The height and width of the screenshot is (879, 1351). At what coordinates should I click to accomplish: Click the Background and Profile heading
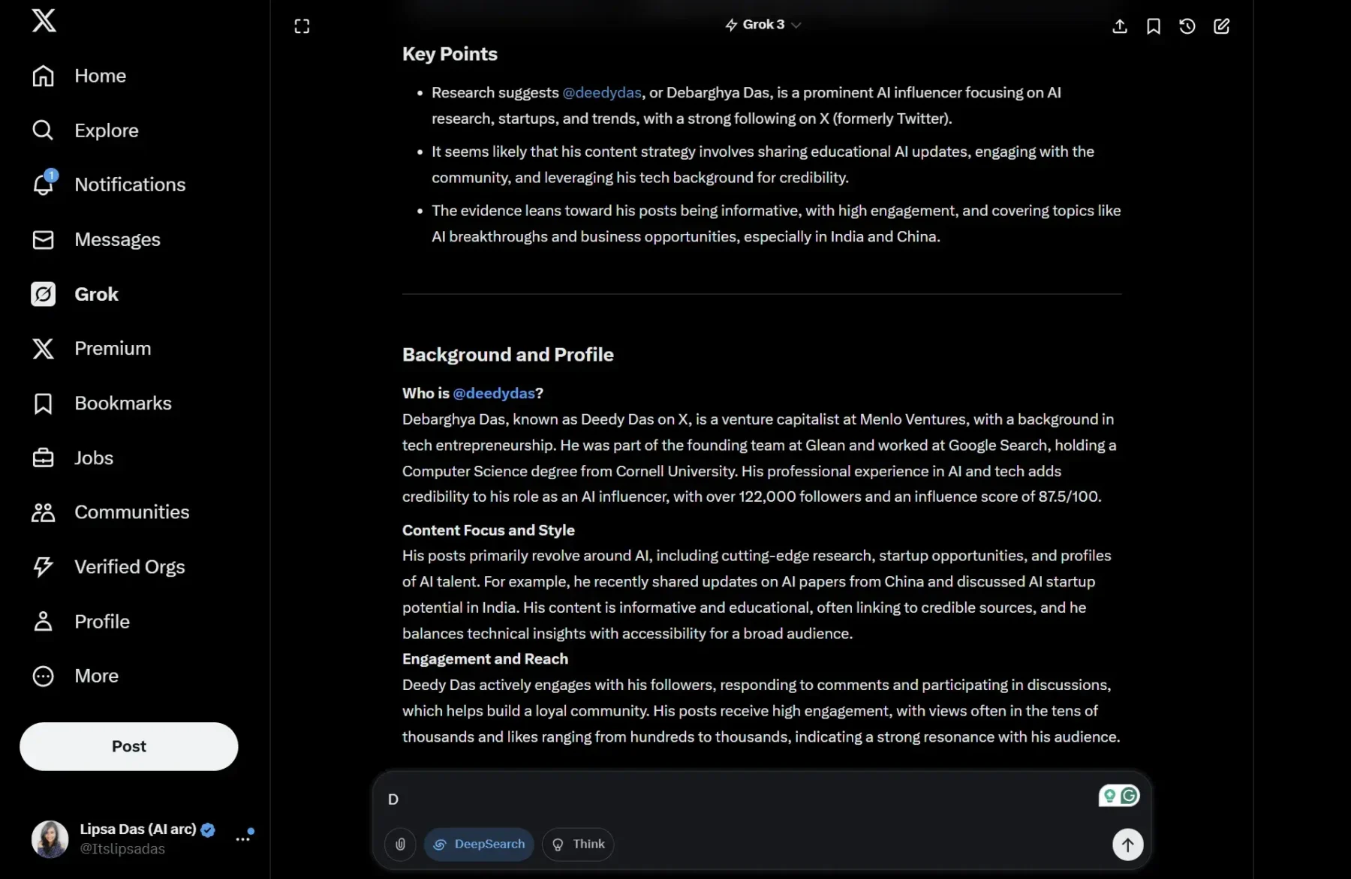pos(508,355)
